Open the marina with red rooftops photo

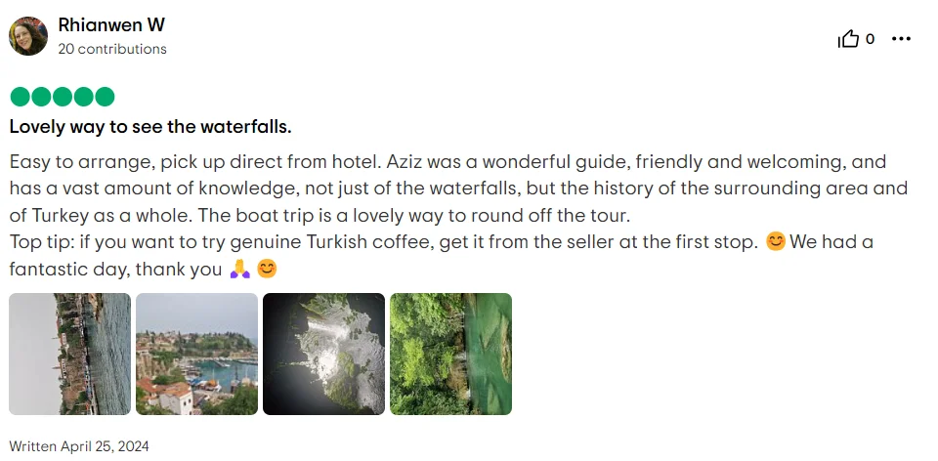coord(196,354)
